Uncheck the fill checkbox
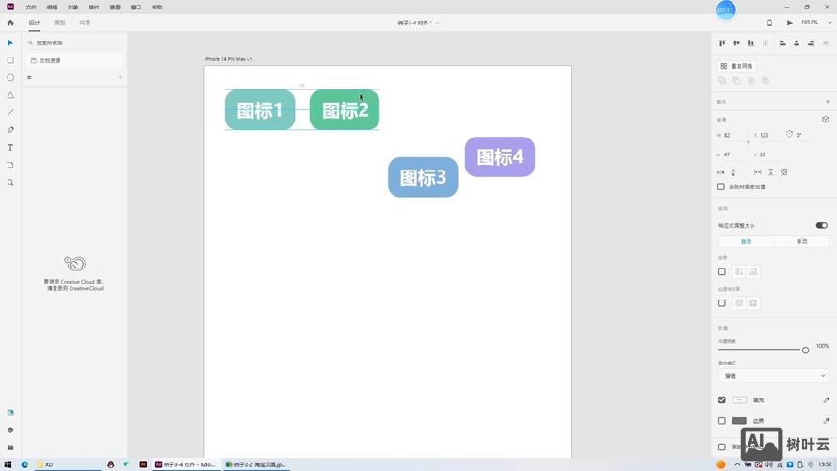 point(722,399)
